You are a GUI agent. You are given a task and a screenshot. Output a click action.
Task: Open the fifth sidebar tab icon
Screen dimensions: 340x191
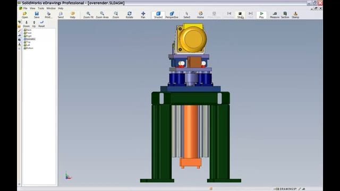(20, 40)
